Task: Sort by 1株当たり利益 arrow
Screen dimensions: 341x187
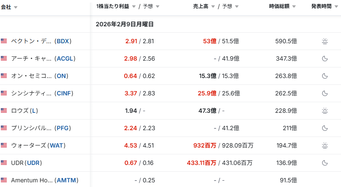Action: [134, 7]
